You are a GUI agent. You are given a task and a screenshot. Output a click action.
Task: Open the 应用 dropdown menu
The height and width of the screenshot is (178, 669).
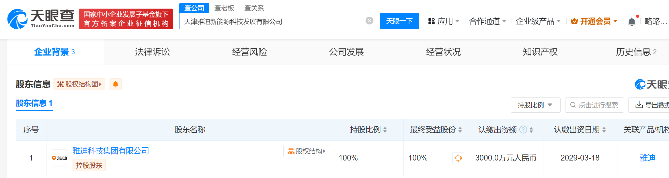coord(444,21)
